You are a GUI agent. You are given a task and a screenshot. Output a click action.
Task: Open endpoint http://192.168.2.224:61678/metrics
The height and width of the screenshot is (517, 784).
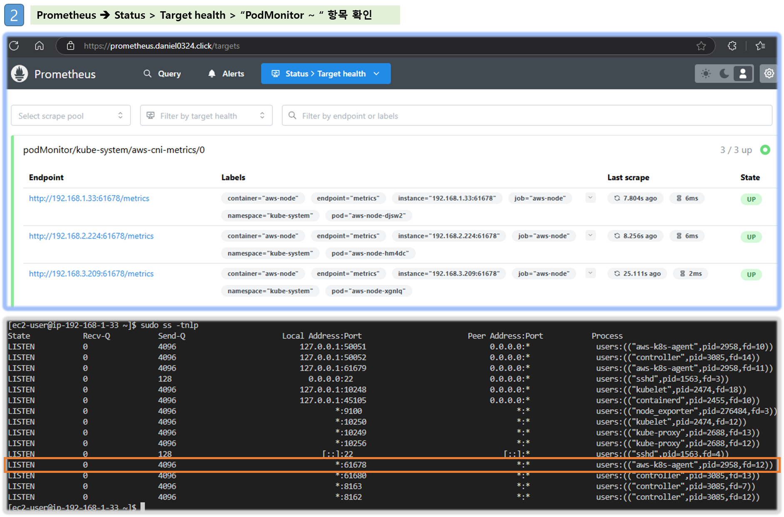point(91,236)
